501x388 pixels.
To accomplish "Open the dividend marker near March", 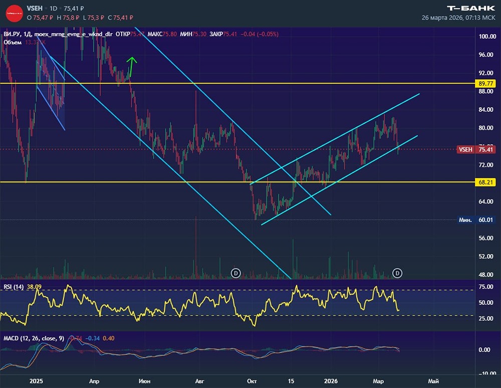I will pos(397,273).
